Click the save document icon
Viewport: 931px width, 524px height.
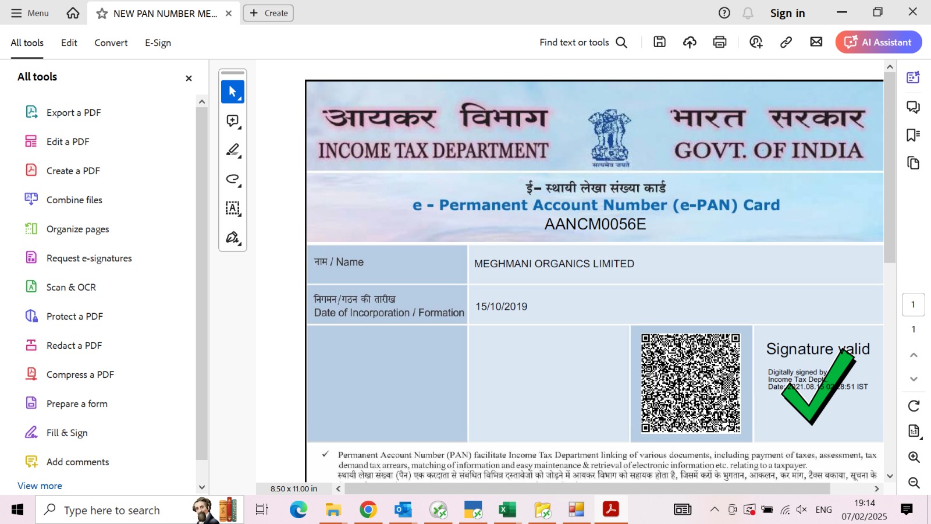659,42
